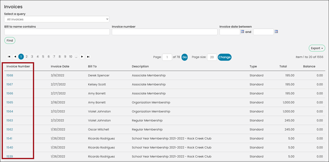Select page 10 in pagination
329x162 pixels.
(x=71, y=56)
